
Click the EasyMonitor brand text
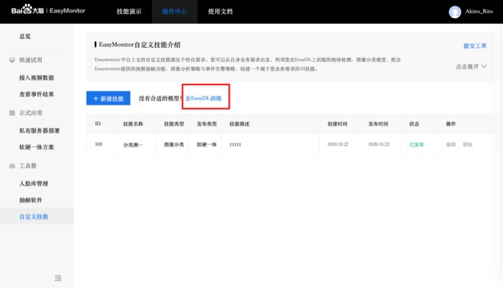click(67, 10)
